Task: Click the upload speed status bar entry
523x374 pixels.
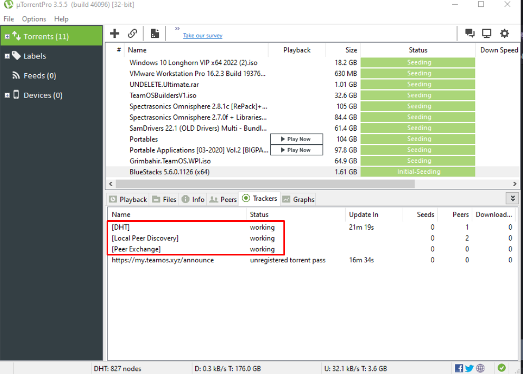Action: 356,369
